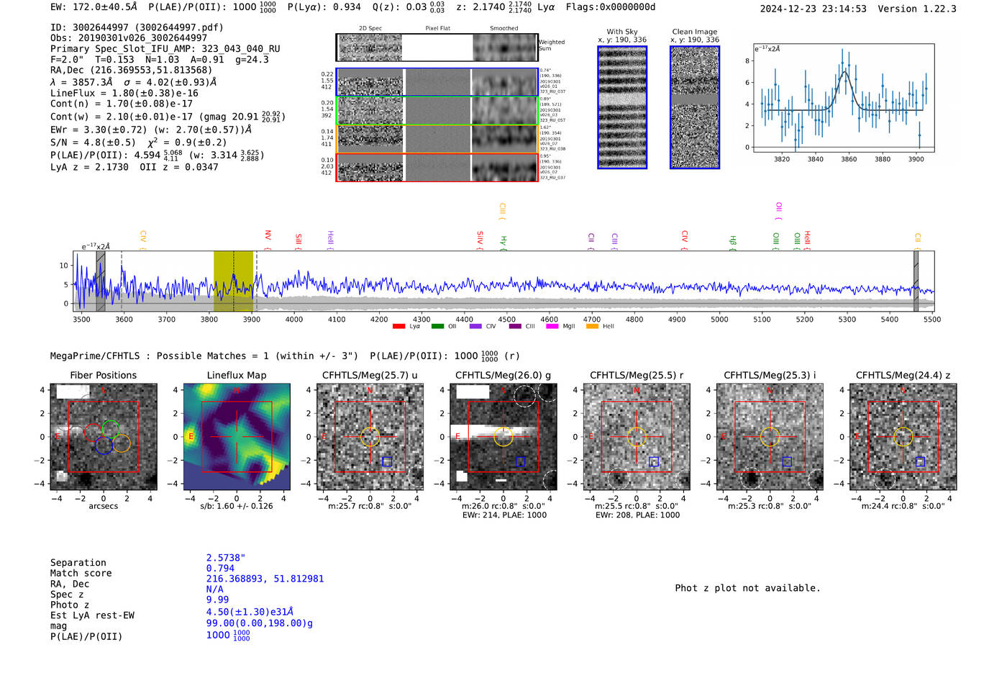Click the S/N = 4.8(±0.5) line
This screenshot has height=686, width=1007.
coord(93,143)
